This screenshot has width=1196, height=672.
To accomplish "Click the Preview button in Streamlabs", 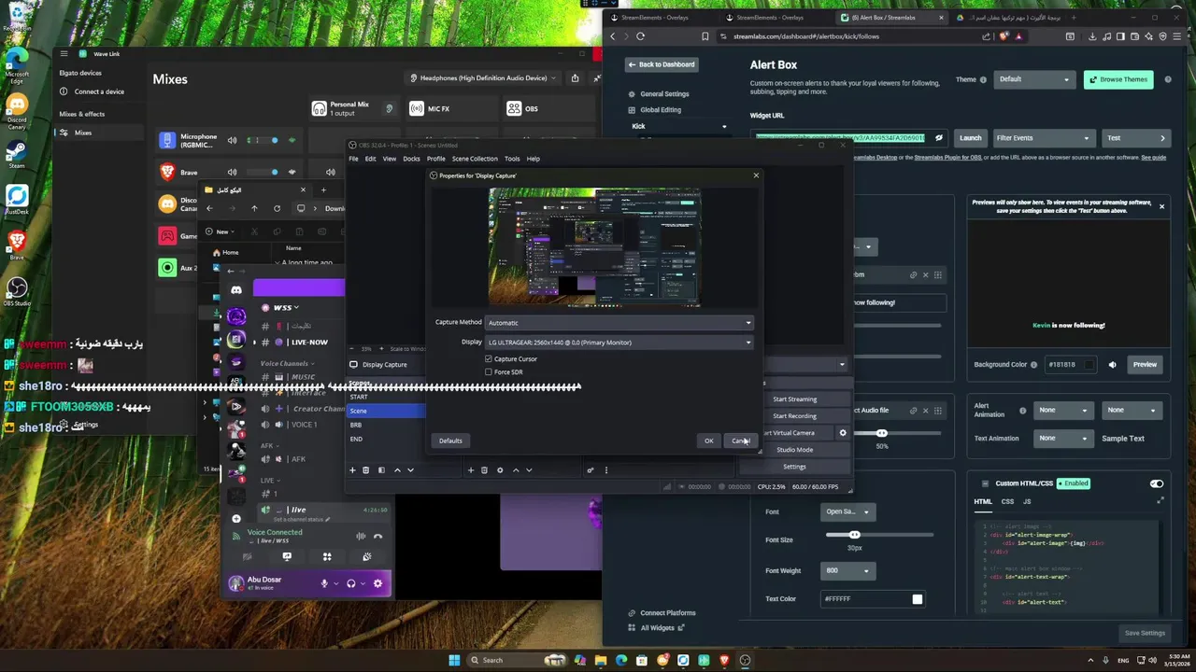I will (1145, 365).
